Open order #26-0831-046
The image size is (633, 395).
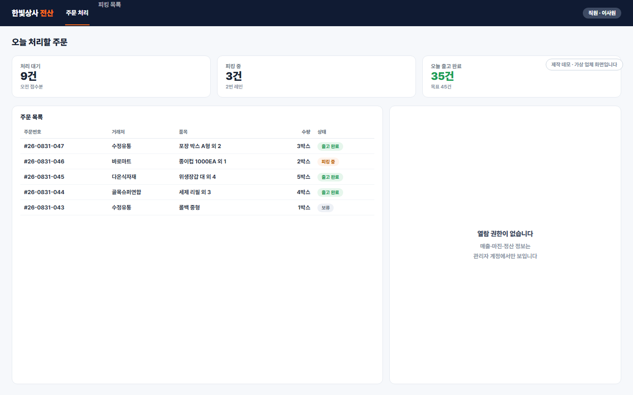[x=197, y=162]
